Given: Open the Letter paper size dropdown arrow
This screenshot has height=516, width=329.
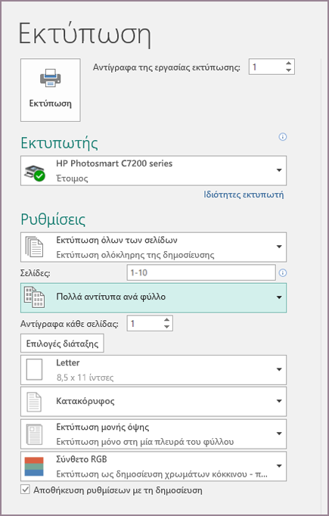Looking at the screenshot, I should coord(279,369).
